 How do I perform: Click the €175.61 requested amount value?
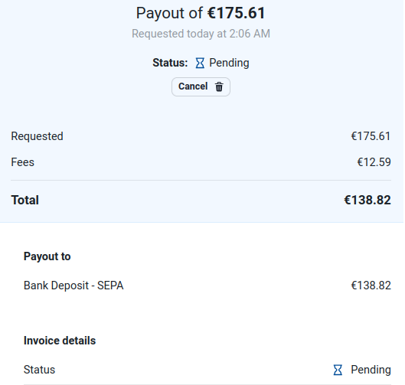(x=371, y=136)
